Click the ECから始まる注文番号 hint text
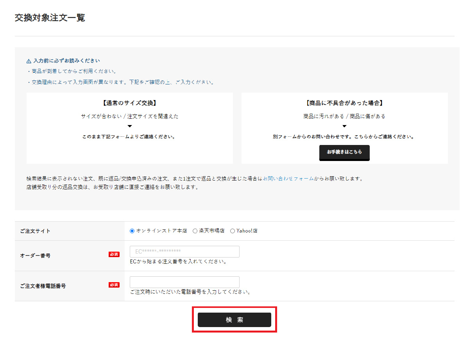Viewport: 469px width, 347px height. (179, 261)
